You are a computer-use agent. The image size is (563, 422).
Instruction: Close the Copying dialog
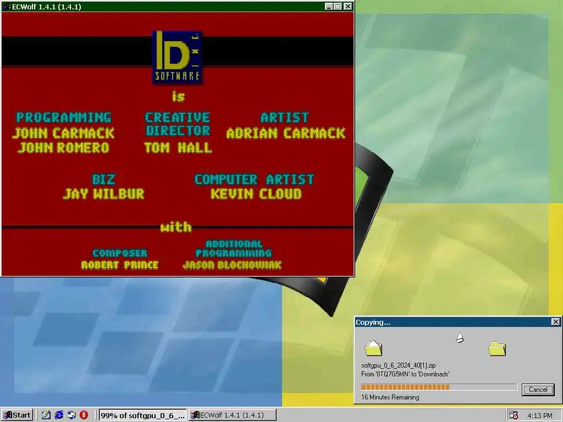point(555,322)
